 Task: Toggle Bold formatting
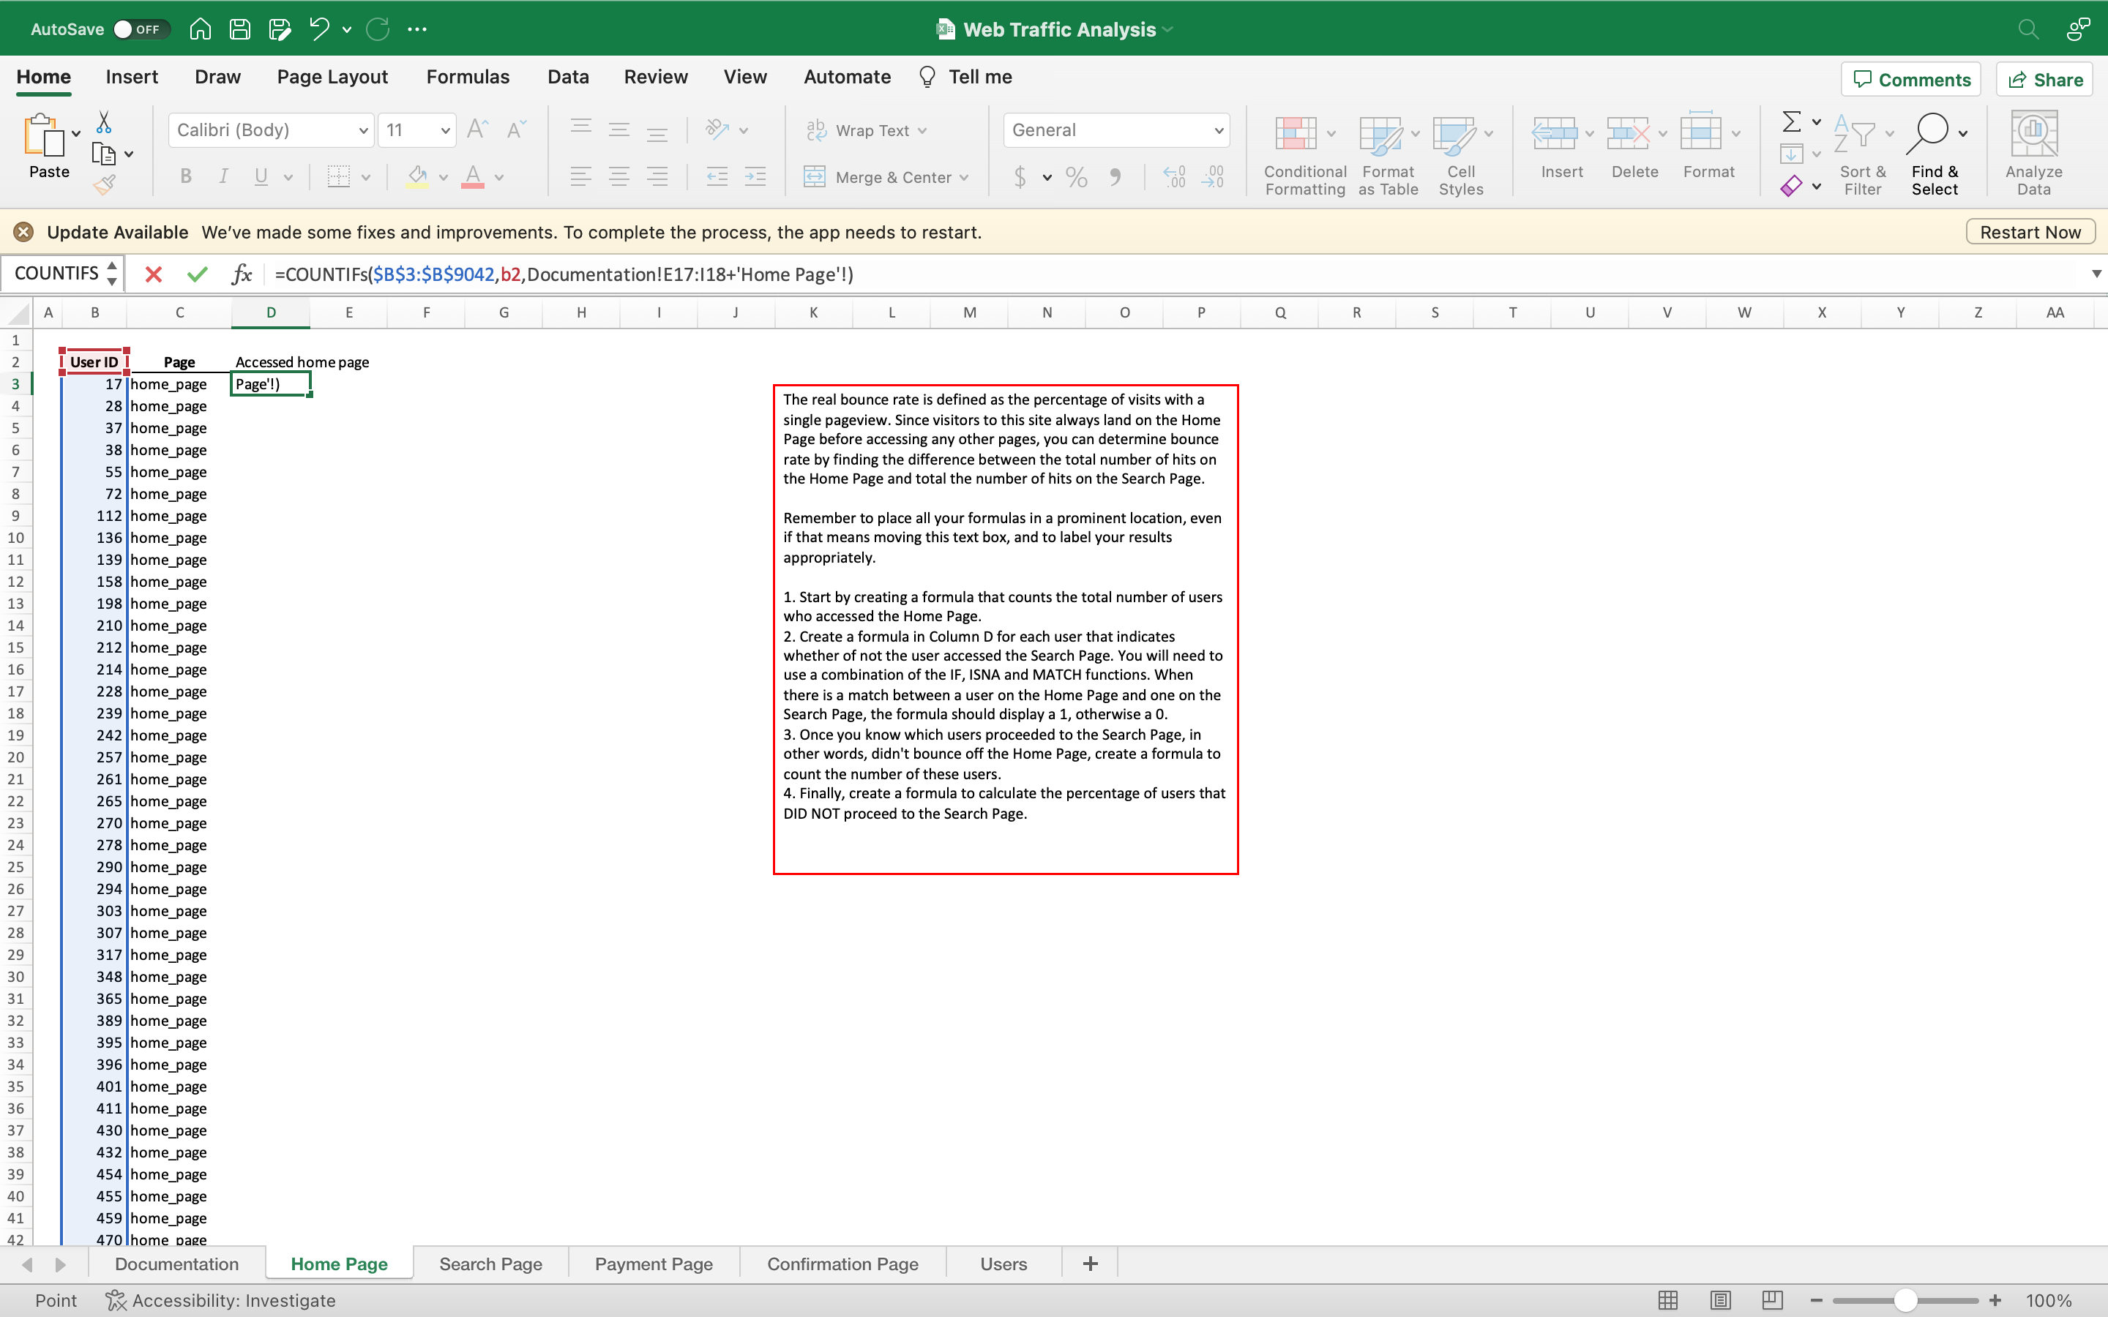pyautogui.click(x=185, y=177)
